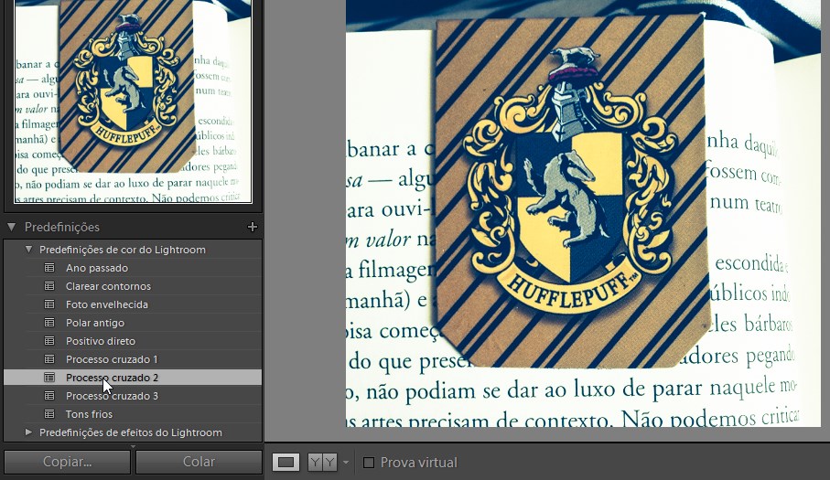This screenshot has height=480, width=830.
Task: Click preset icon next to Tons frios
Action: [49, 414]
